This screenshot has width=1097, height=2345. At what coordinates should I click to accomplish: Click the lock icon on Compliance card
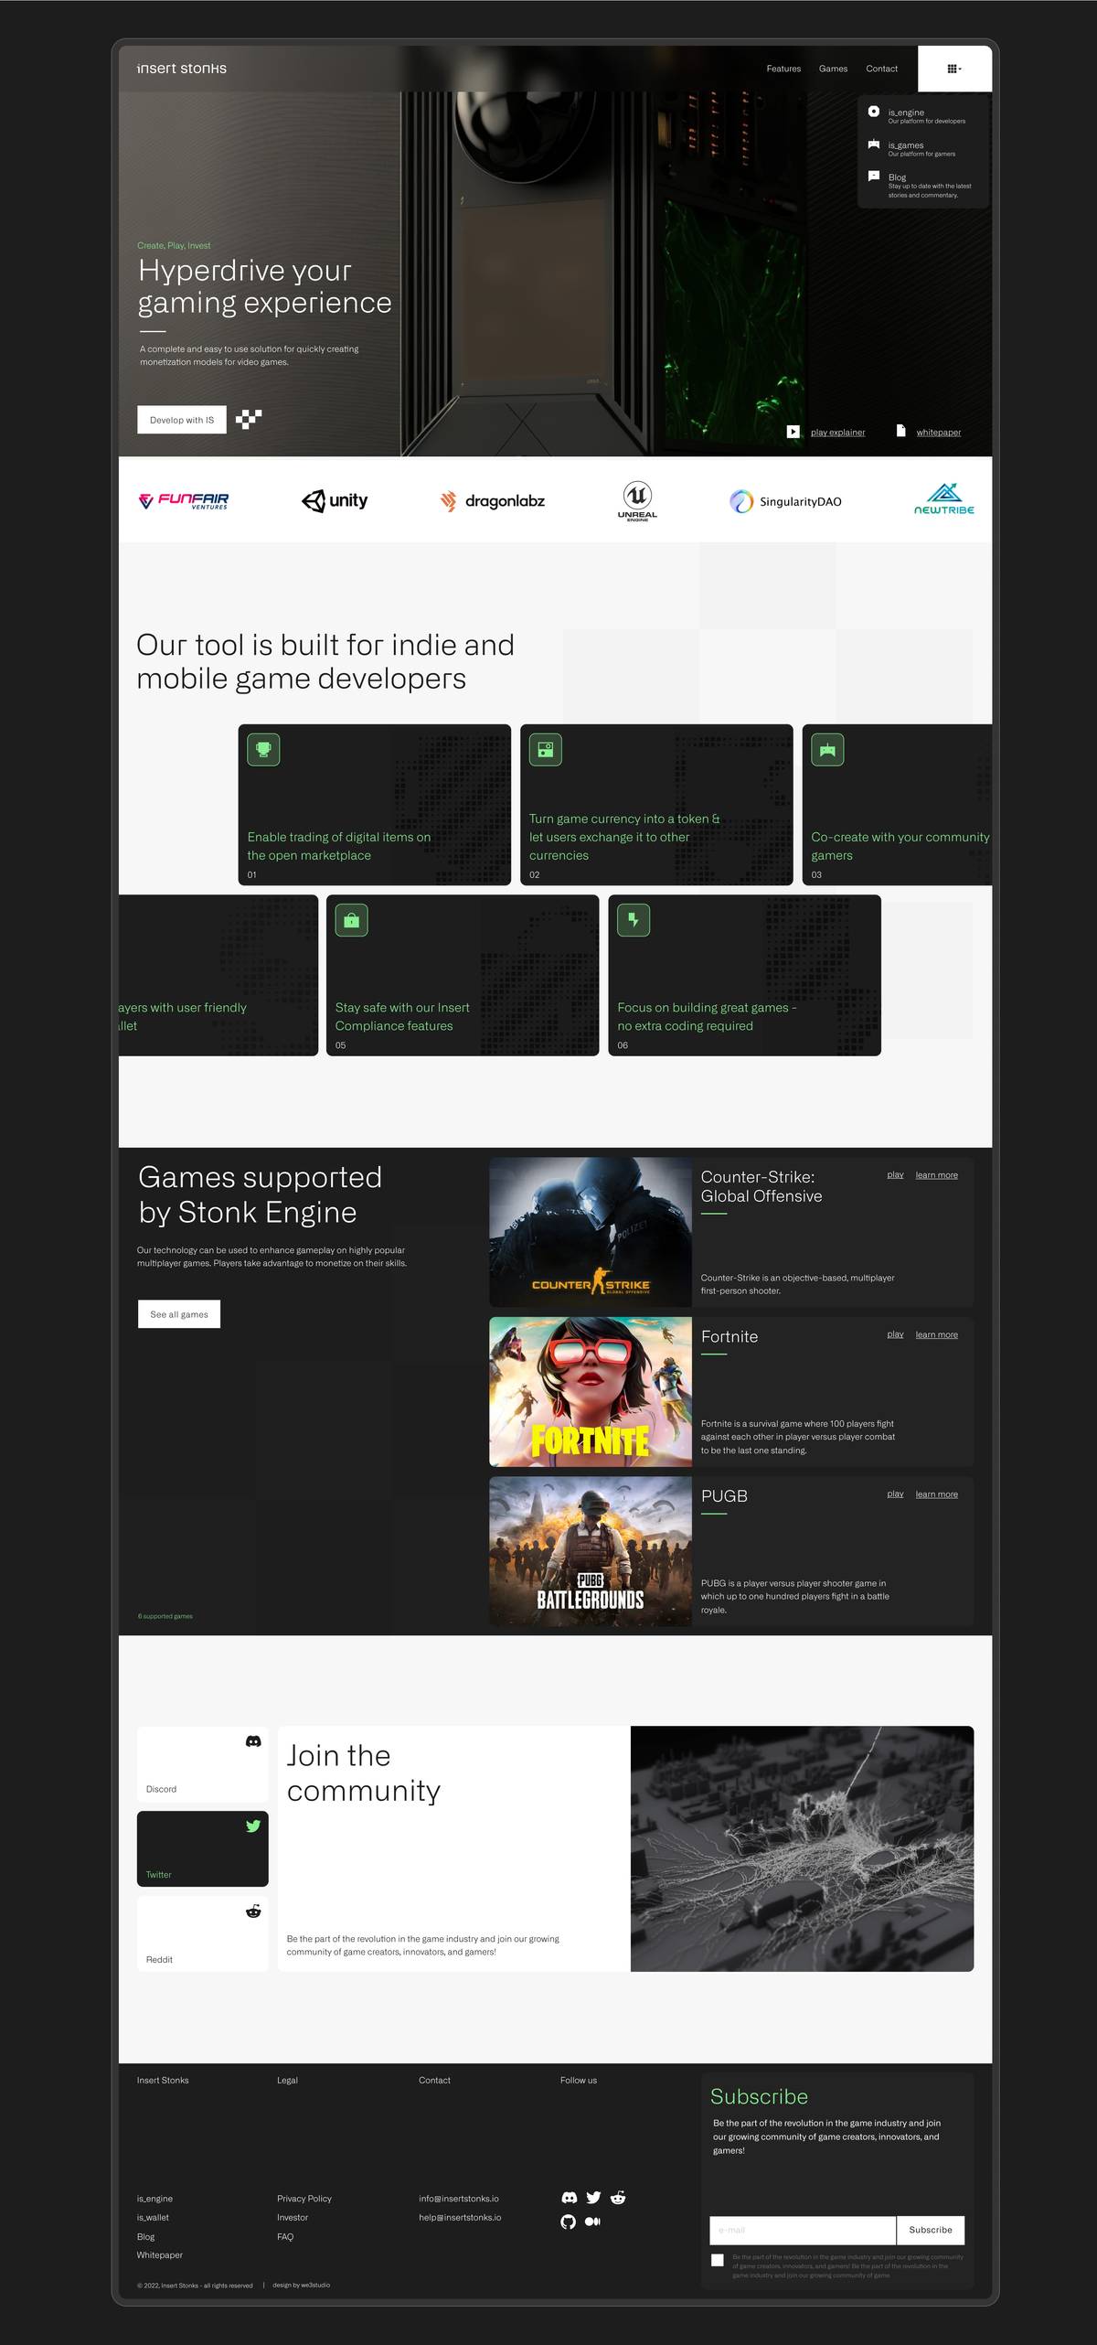(x=351, y=920)
